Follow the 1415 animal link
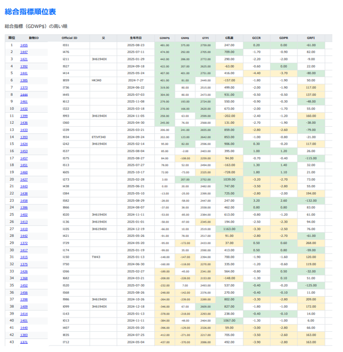 click(24, 257)
